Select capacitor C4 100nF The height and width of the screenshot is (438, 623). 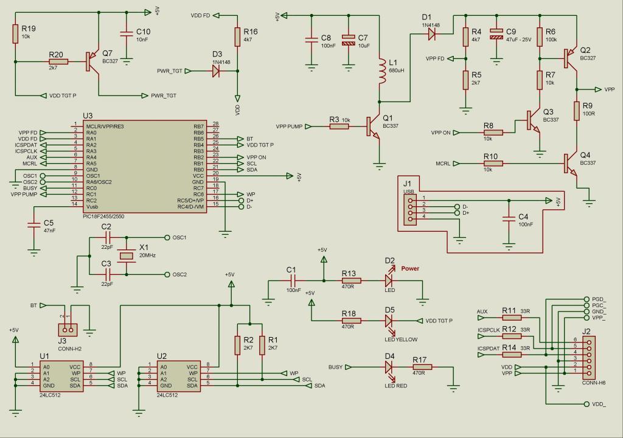click(509, 218)
